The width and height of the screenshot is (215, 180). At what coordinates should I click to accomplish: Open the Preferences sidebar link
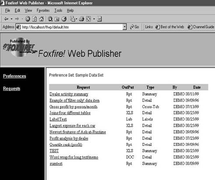click(x=14, y=76)
